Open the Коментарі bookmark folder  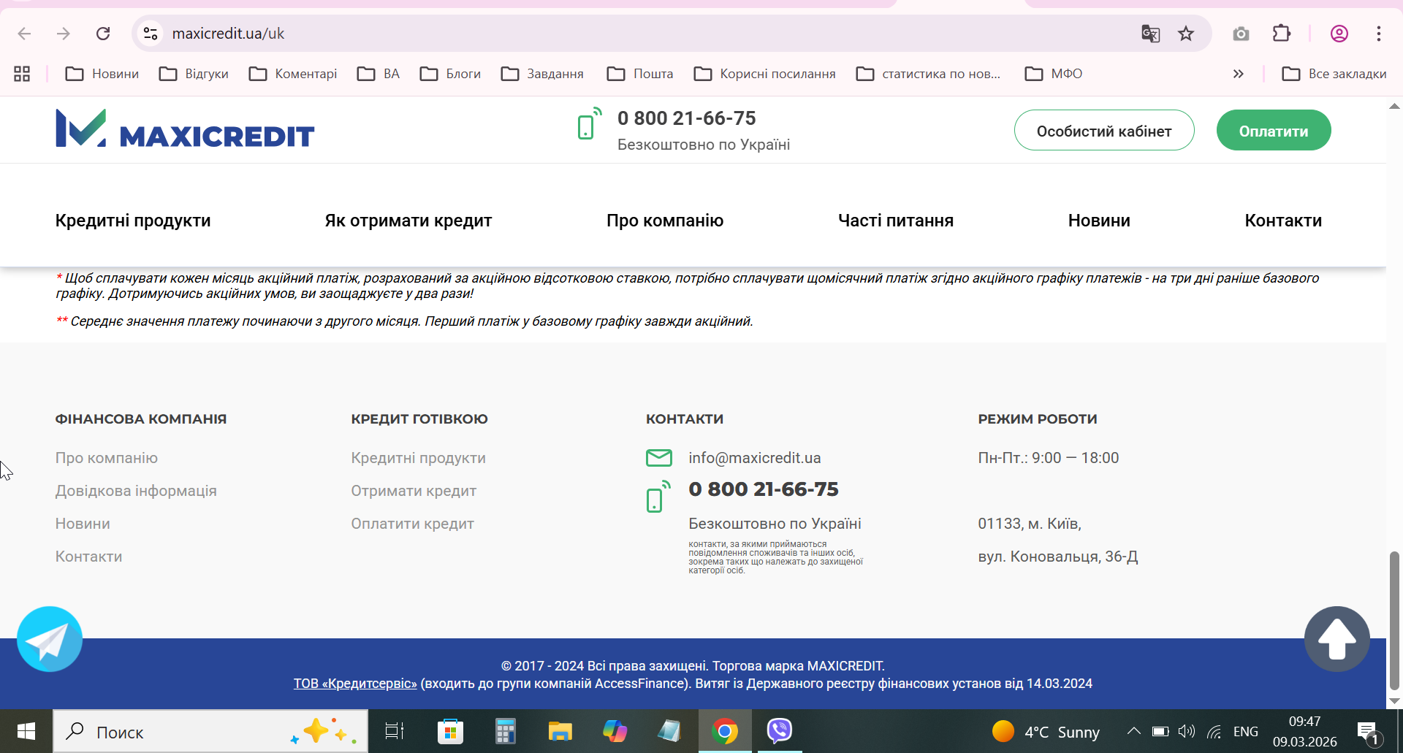293,74
